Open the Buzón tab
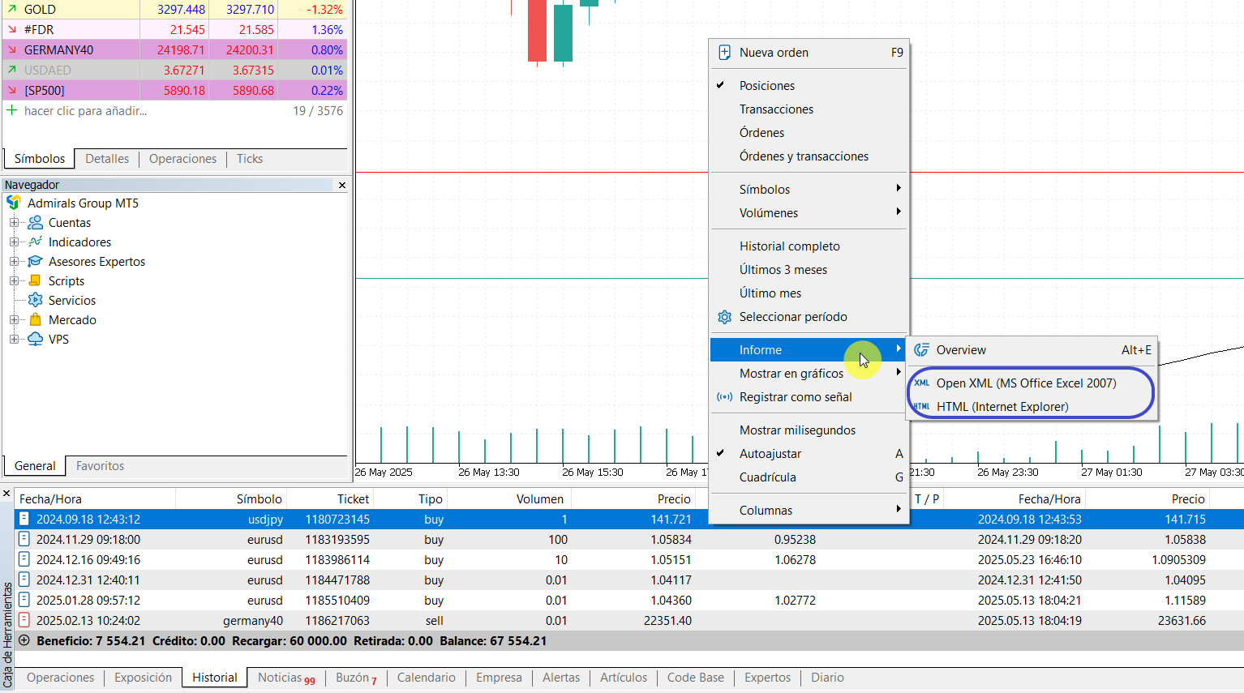The image size is (1244, 693). [x=356, y=678]
